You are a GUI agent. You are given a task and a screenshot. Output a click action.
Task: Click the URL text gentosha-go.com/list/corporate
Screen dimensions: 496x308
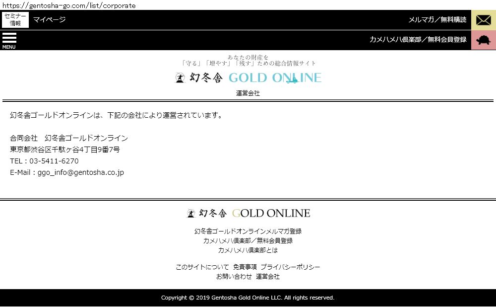[x=69, y=5]
